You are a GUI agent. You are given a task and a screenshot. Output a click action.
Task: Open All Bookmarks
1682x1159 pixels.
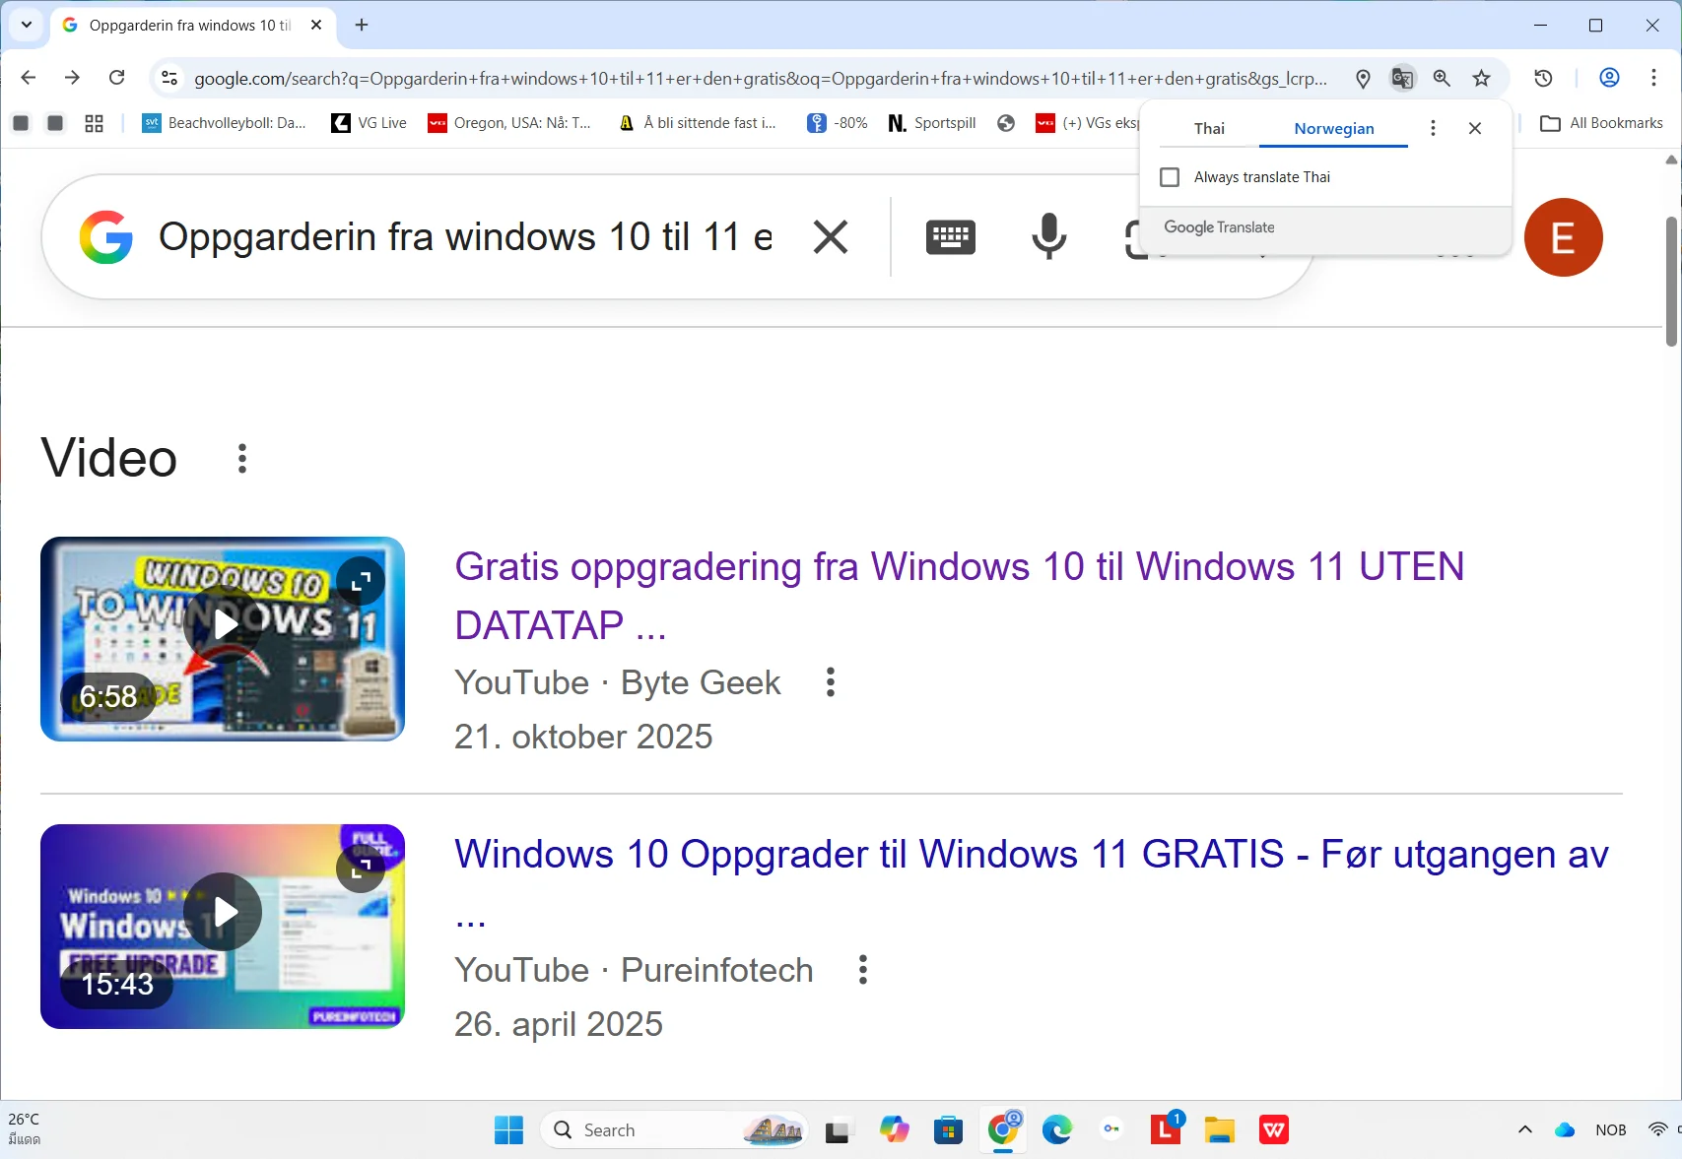(1601, 123)
